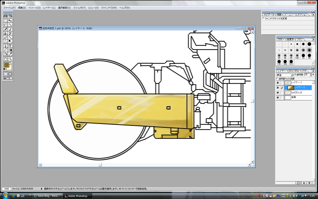Toggle visibility of 背景 layer
Viewport: 318px width, 199px height.
click(277, 97)
